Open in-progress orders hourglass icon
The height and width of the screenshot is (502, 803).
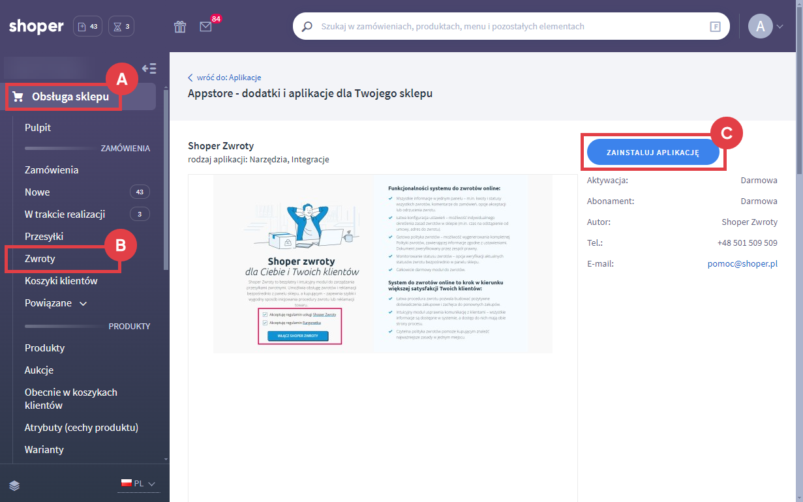click(121, 27)
